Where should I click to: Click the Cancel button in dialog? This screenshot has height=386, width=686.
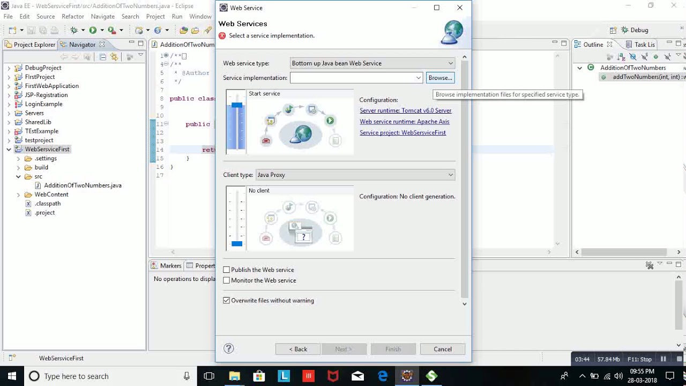pos(443,349)
